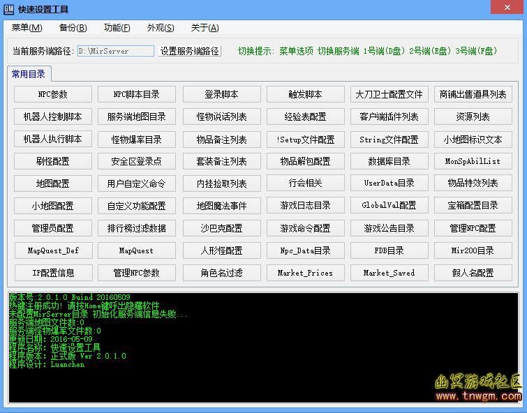
Task: Open 地图魔法事件
Action: point(221,206)
